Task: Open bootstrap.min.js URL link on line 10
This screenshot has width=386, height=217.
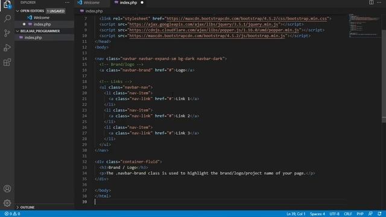Action: pos(207,36)
